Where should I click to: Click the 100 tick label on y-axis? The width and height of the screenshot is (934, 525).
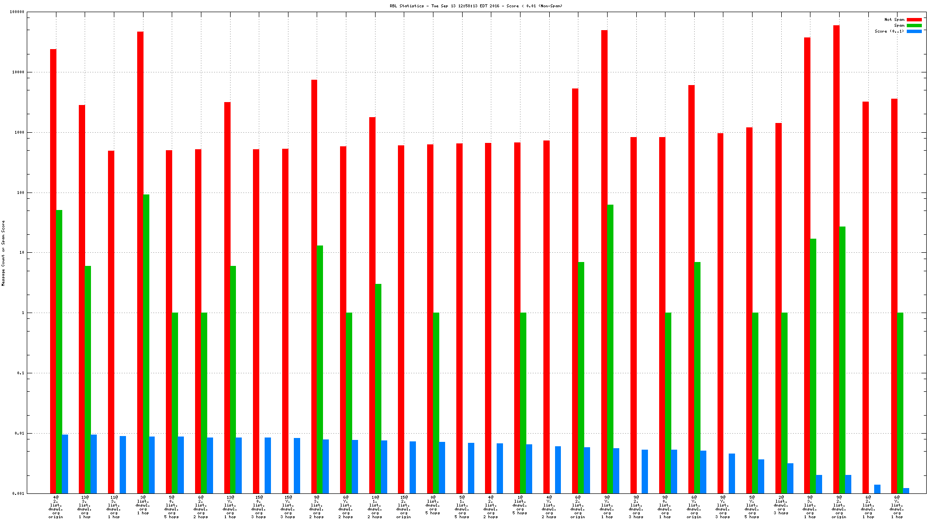click(20, 193)
